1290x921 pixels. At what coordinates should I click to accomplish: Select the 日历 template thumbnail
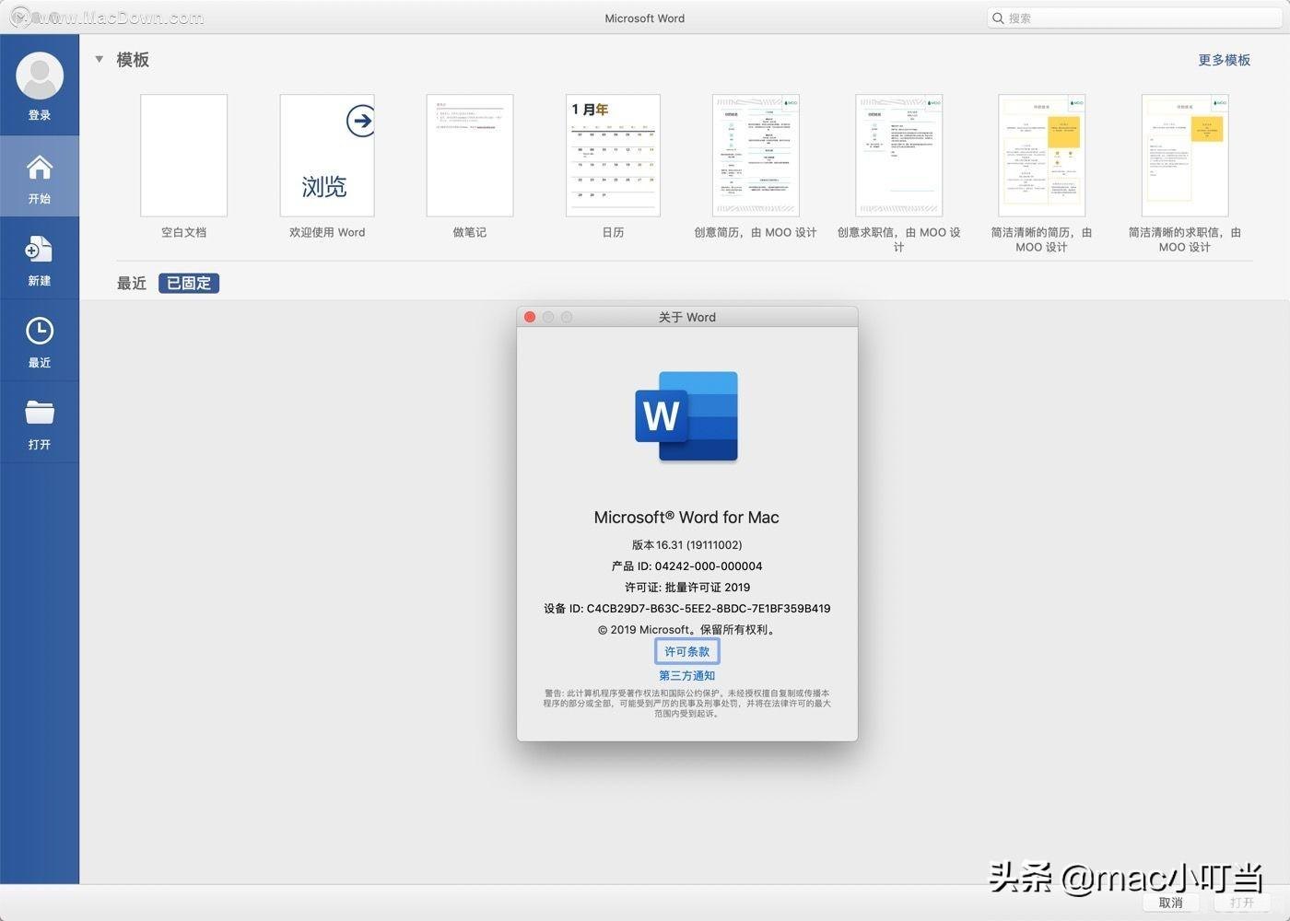pos(613,155)
